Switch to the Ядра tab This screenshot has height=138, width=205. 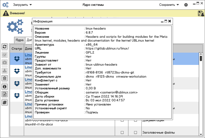pyautogui.click(x=19, y=40)
